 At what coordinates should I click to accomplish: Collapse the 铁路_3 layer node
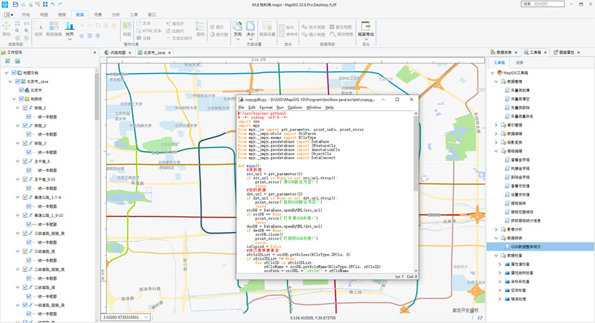[x=17, y=143]
